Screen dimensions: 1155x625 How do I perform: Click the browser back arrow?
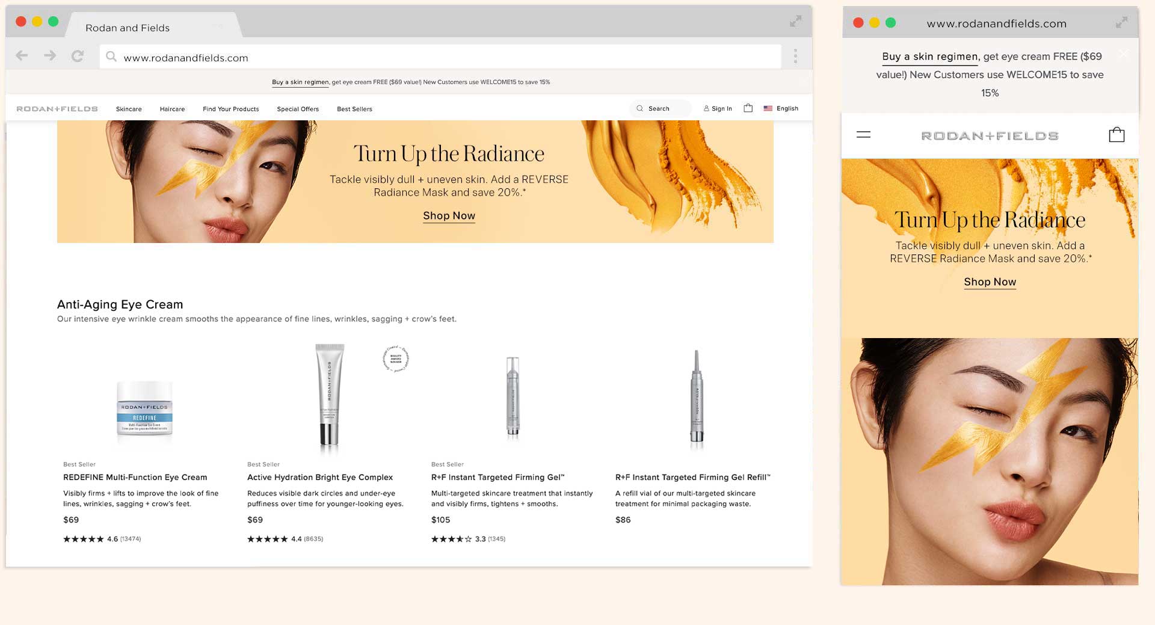click(x=22, y=56)
